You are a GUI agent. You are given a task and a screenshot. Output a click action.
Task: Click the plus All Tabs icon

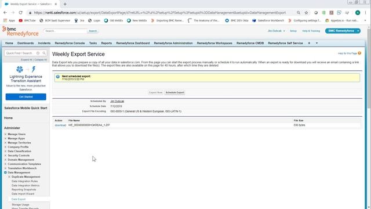click(x=309, y=43)
